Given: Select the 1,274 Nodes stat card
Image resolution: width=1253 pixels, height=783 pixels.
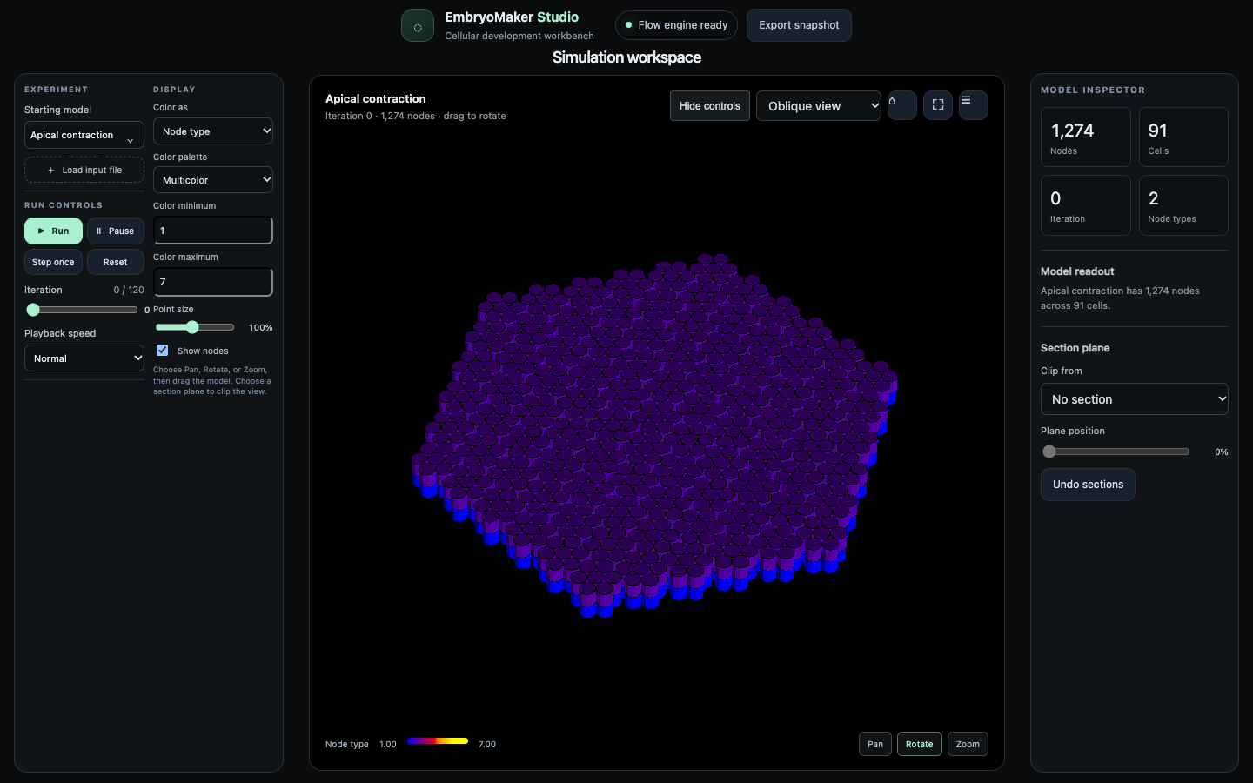Looking at the screenshot, I should (x=1086, y=137).
